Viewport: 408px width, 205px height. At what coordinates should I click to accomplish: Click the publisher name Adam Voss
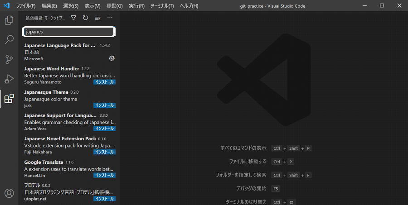point(35,129)
